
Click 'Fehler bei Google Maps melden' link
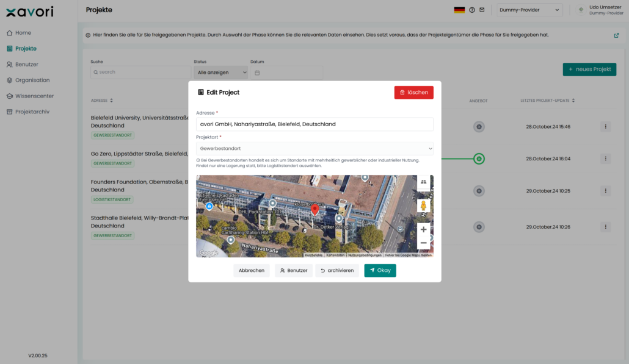tap(409, 255)
